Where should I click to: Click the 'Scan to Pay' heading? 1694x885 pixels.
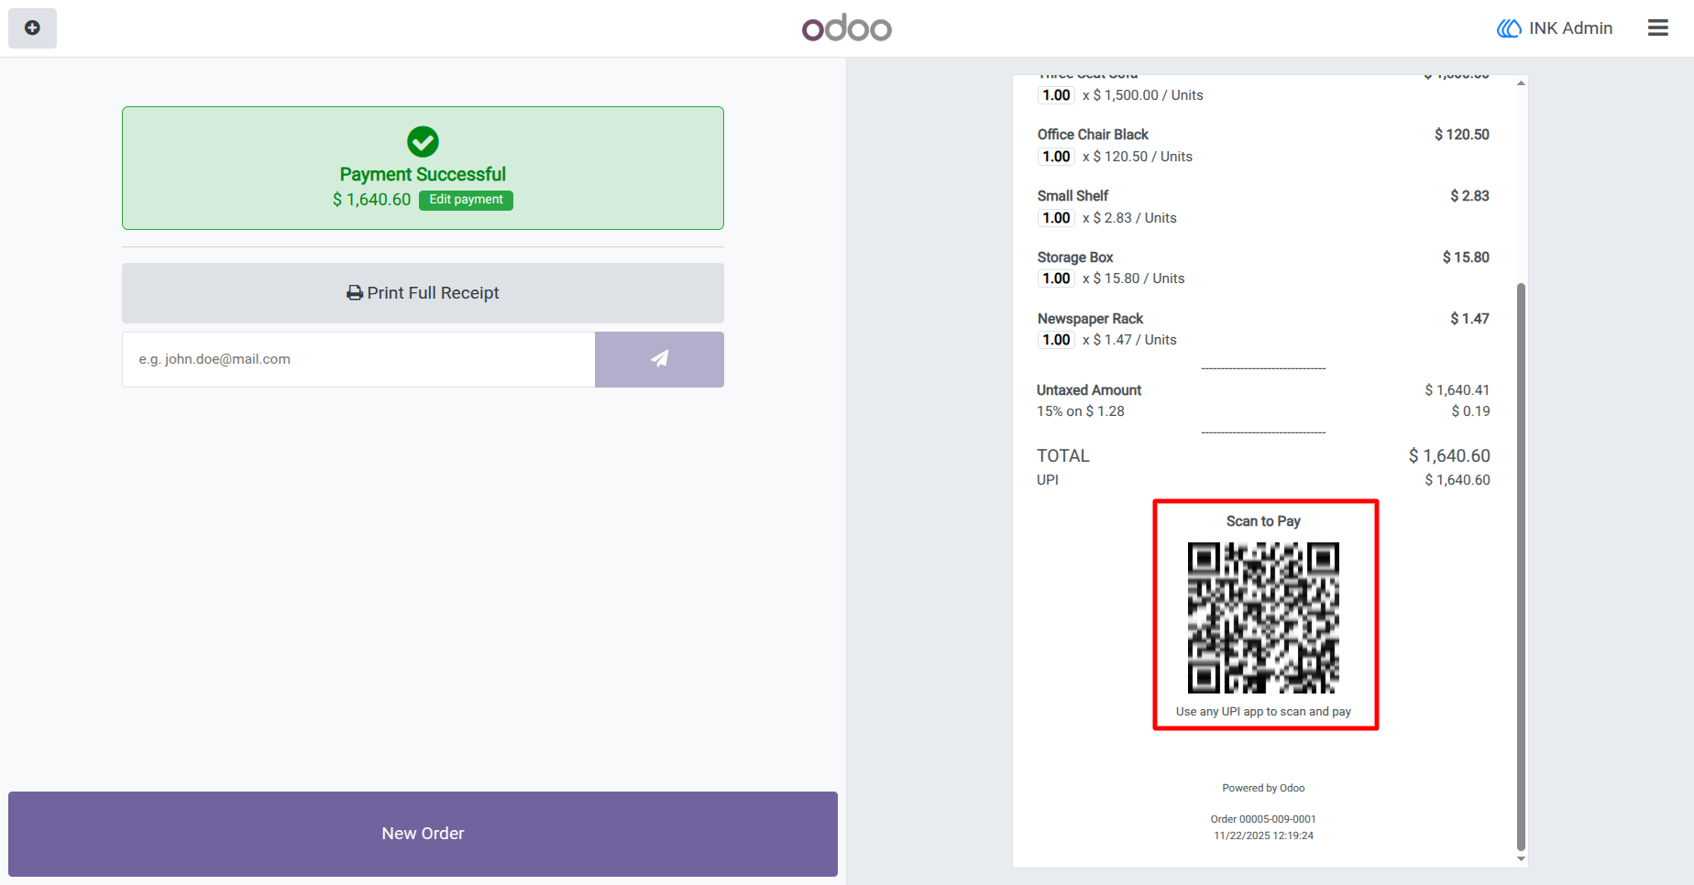pos(1263,521)
